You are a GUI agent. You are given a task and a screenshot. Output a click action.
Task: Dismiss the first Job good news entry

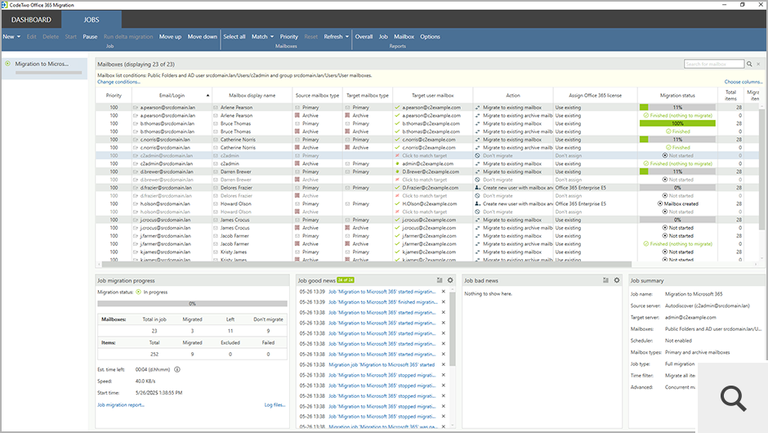tap(444, 292)
